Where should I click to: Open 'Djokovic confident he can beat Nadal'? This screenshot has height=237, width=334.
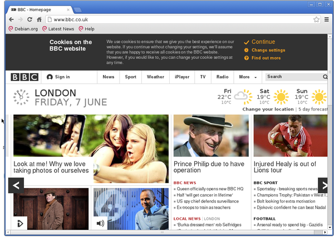[291, 208]
